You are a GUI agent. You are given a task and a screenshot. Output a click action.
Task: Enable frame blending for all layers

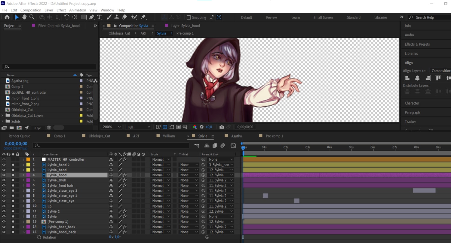[x=215, y=145]
